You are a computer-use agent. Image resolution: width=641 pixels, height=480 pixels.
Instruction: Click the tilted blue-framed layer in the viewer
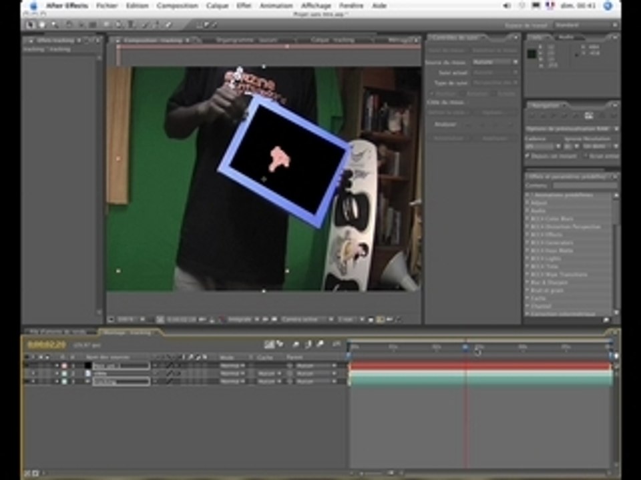tap(285, 161)
